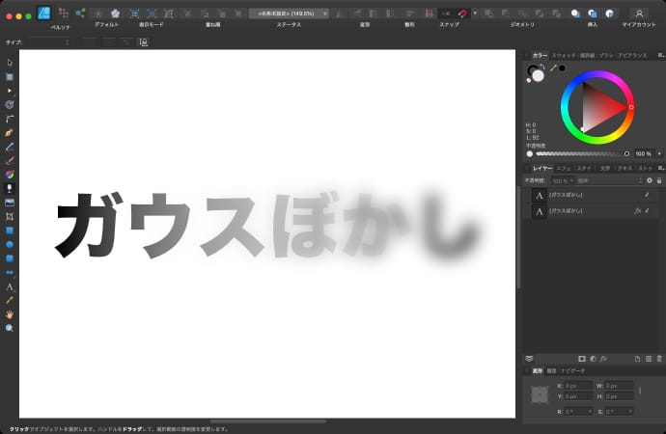Open My Account from the toolbar
The width and height of the screenshot is (666, 434).
tap(639, 14)
